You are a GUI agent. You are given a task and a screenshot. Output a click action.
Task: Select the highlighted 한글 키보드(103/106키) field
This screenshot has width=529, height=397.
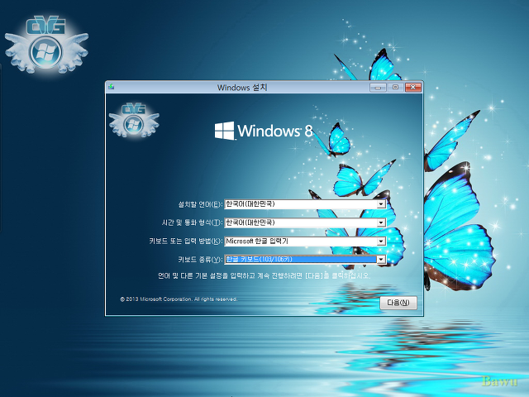coord(305,260)
